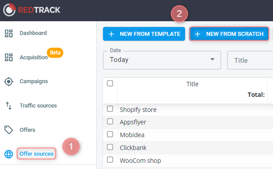Check the Mobidea row checkbox
273x169 pixels.
click(x=110, y=134)
